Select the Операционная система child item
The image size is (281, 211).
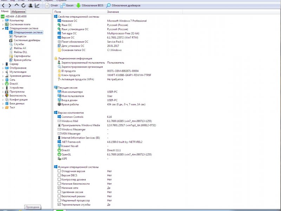(x=26, y=32)
